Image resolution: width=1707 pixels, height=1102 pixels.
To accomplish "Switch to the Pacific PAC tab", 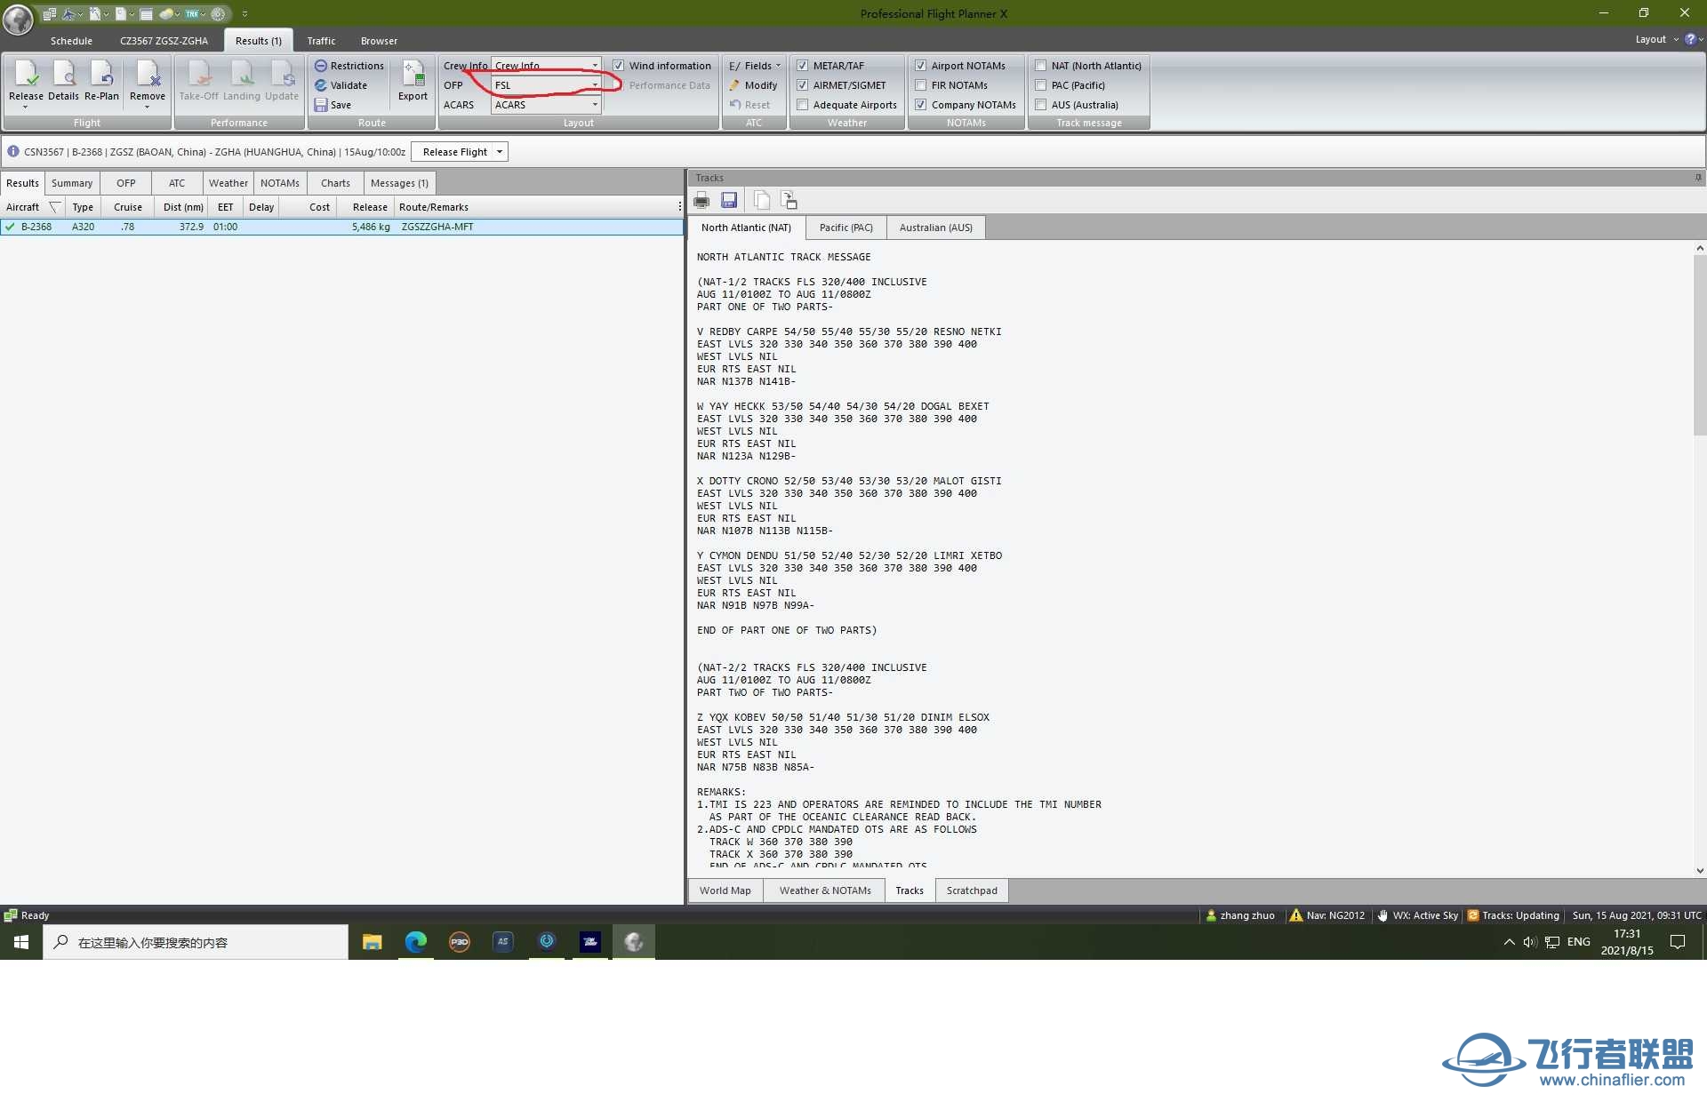I will tap(844, 227).
